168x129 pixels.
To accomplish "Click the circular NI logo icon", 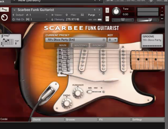I will point(4,18).
